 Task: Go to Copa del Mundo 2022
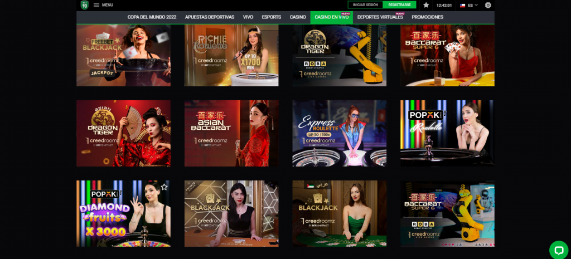click(152, 17)
